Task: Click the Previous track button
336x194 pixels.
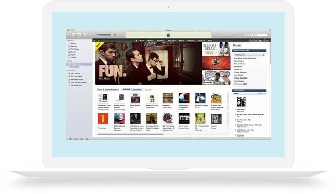Action: [73, 34]
